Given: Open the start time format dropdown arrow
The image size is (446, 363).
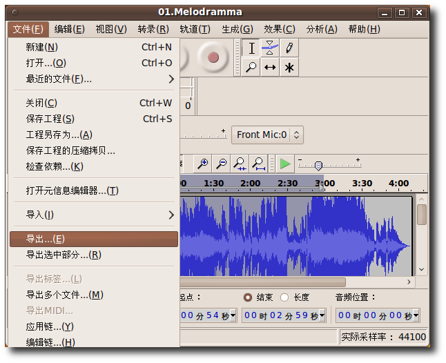Looking at the screenshot, I should pyautogui.click(x=233, y=315).
